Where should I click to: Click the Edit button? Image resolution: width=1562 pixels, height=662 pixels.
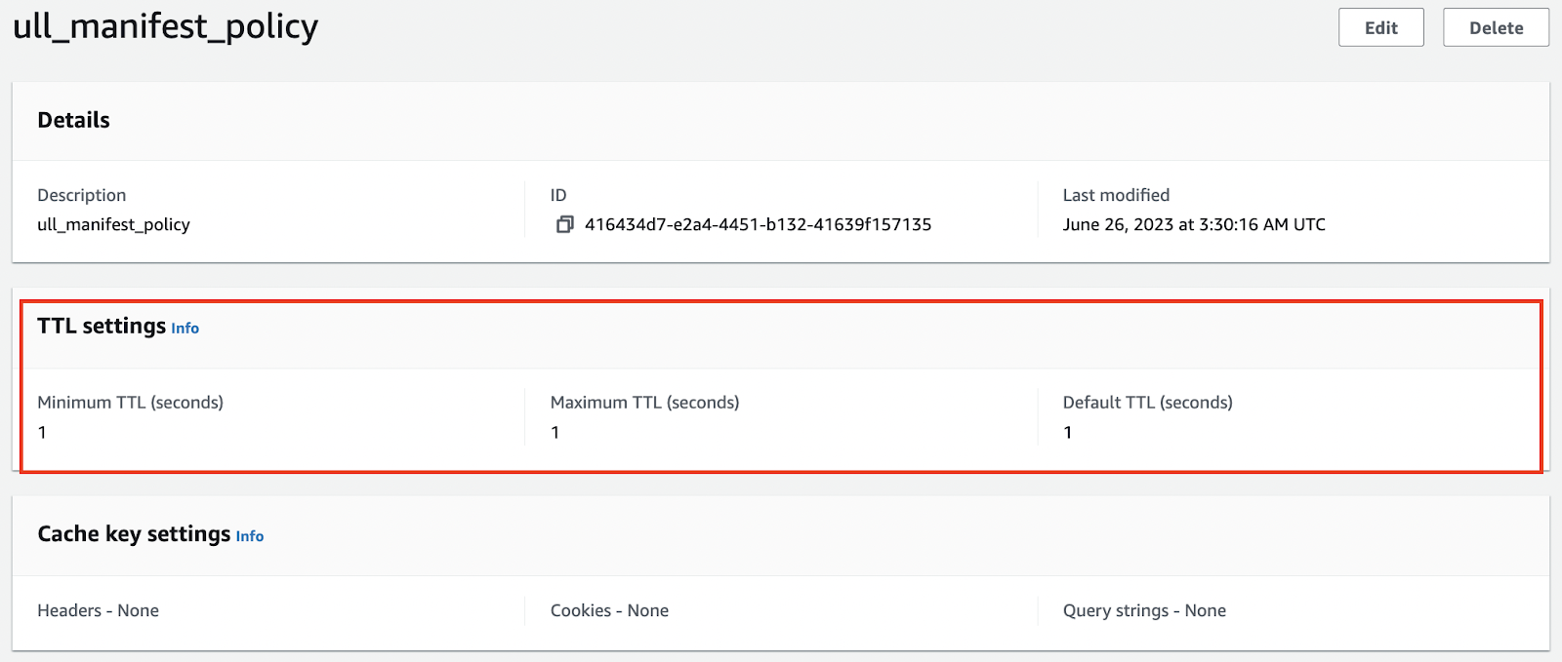[x=1380, y=28]
